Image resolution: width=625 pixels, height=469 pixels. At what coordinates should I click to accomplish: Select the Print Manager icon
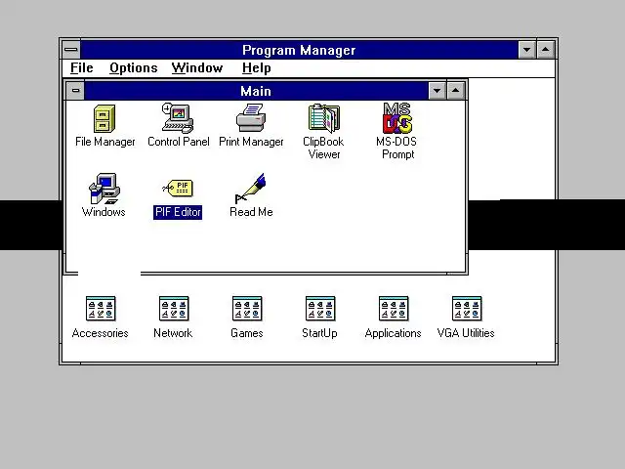[x=251, y=118]
